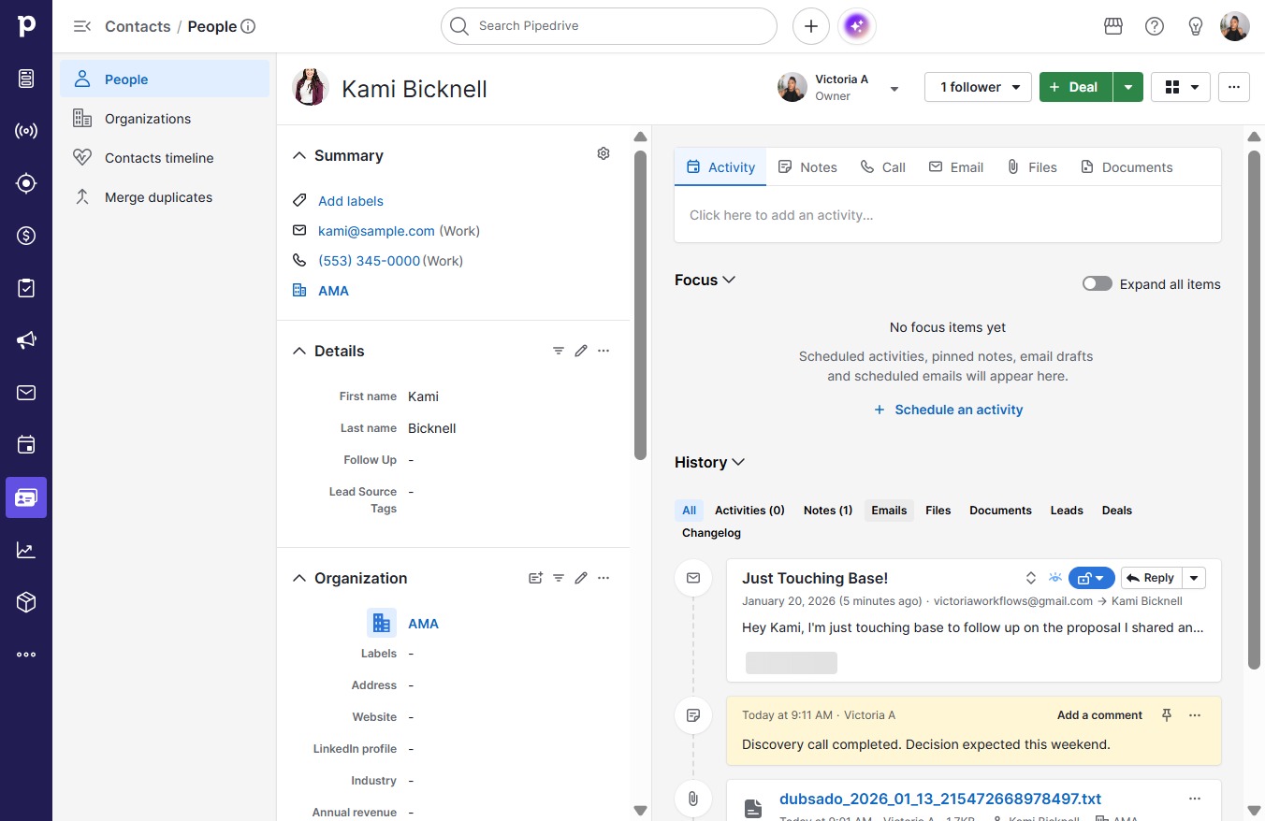The image size is (1265, 821).
Task: Open the AI assistant sparkle button
Action: click(x=857, y=26)
